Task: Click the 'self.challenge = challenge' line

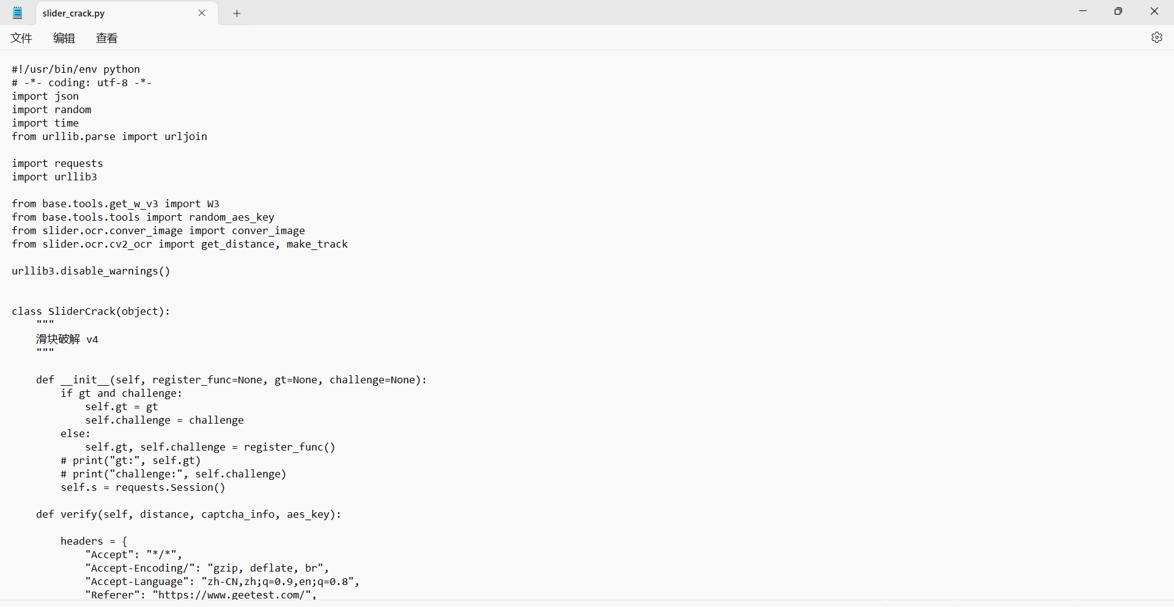Action: 164,420
